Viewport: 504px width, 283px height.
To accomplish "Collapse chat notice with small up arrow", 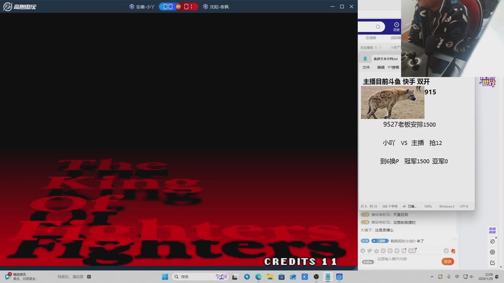I will [454, 240].
